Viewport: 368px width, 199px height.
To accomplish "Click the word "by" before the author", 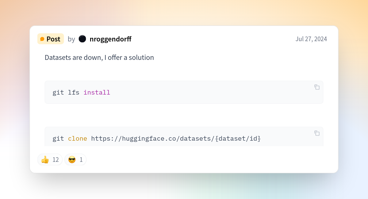I will click(71, 39).
